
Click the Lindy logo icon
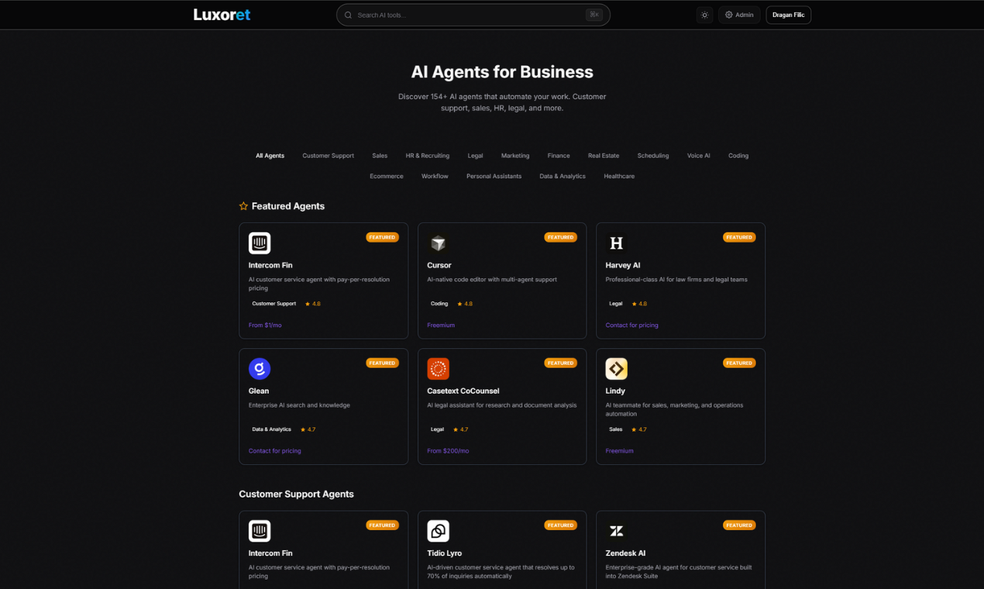click(616, 369)
